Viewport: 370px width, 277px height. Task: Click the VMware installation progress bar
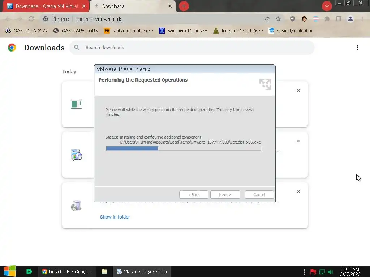coord(184,148)
